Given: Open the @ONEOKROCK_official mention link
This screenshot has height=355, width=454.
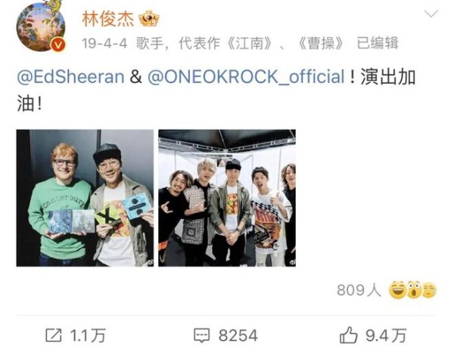Looking at the screenshot, I should pos(246,77).
